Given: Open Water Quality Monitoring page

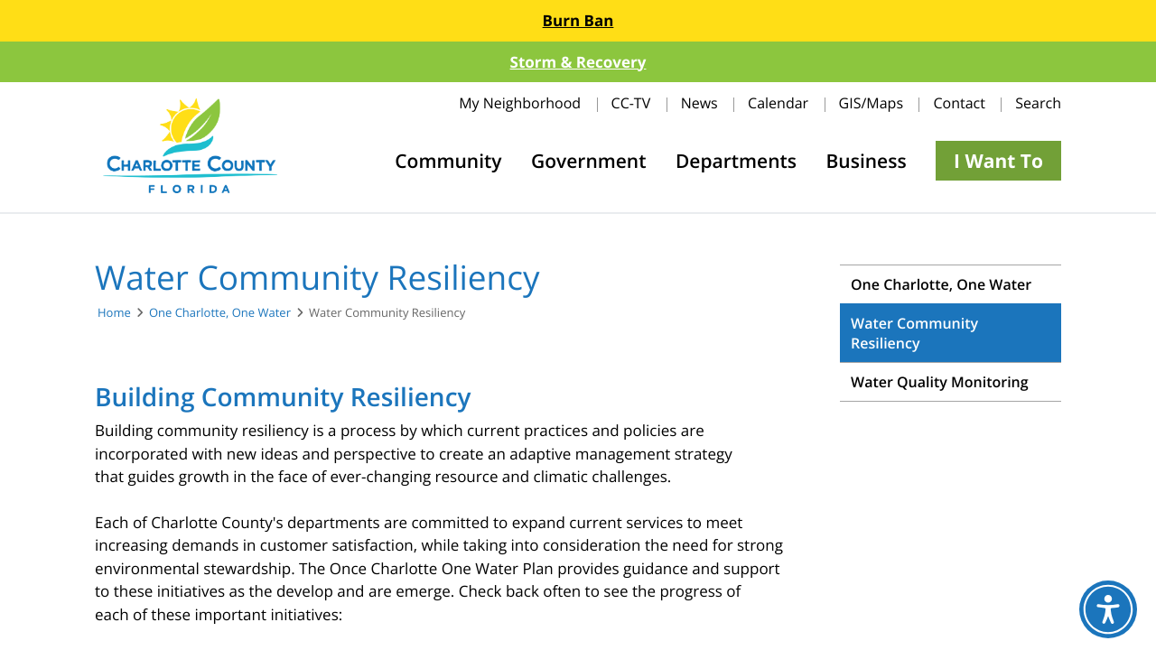Looking at the screenshot, I should (939, 381).
